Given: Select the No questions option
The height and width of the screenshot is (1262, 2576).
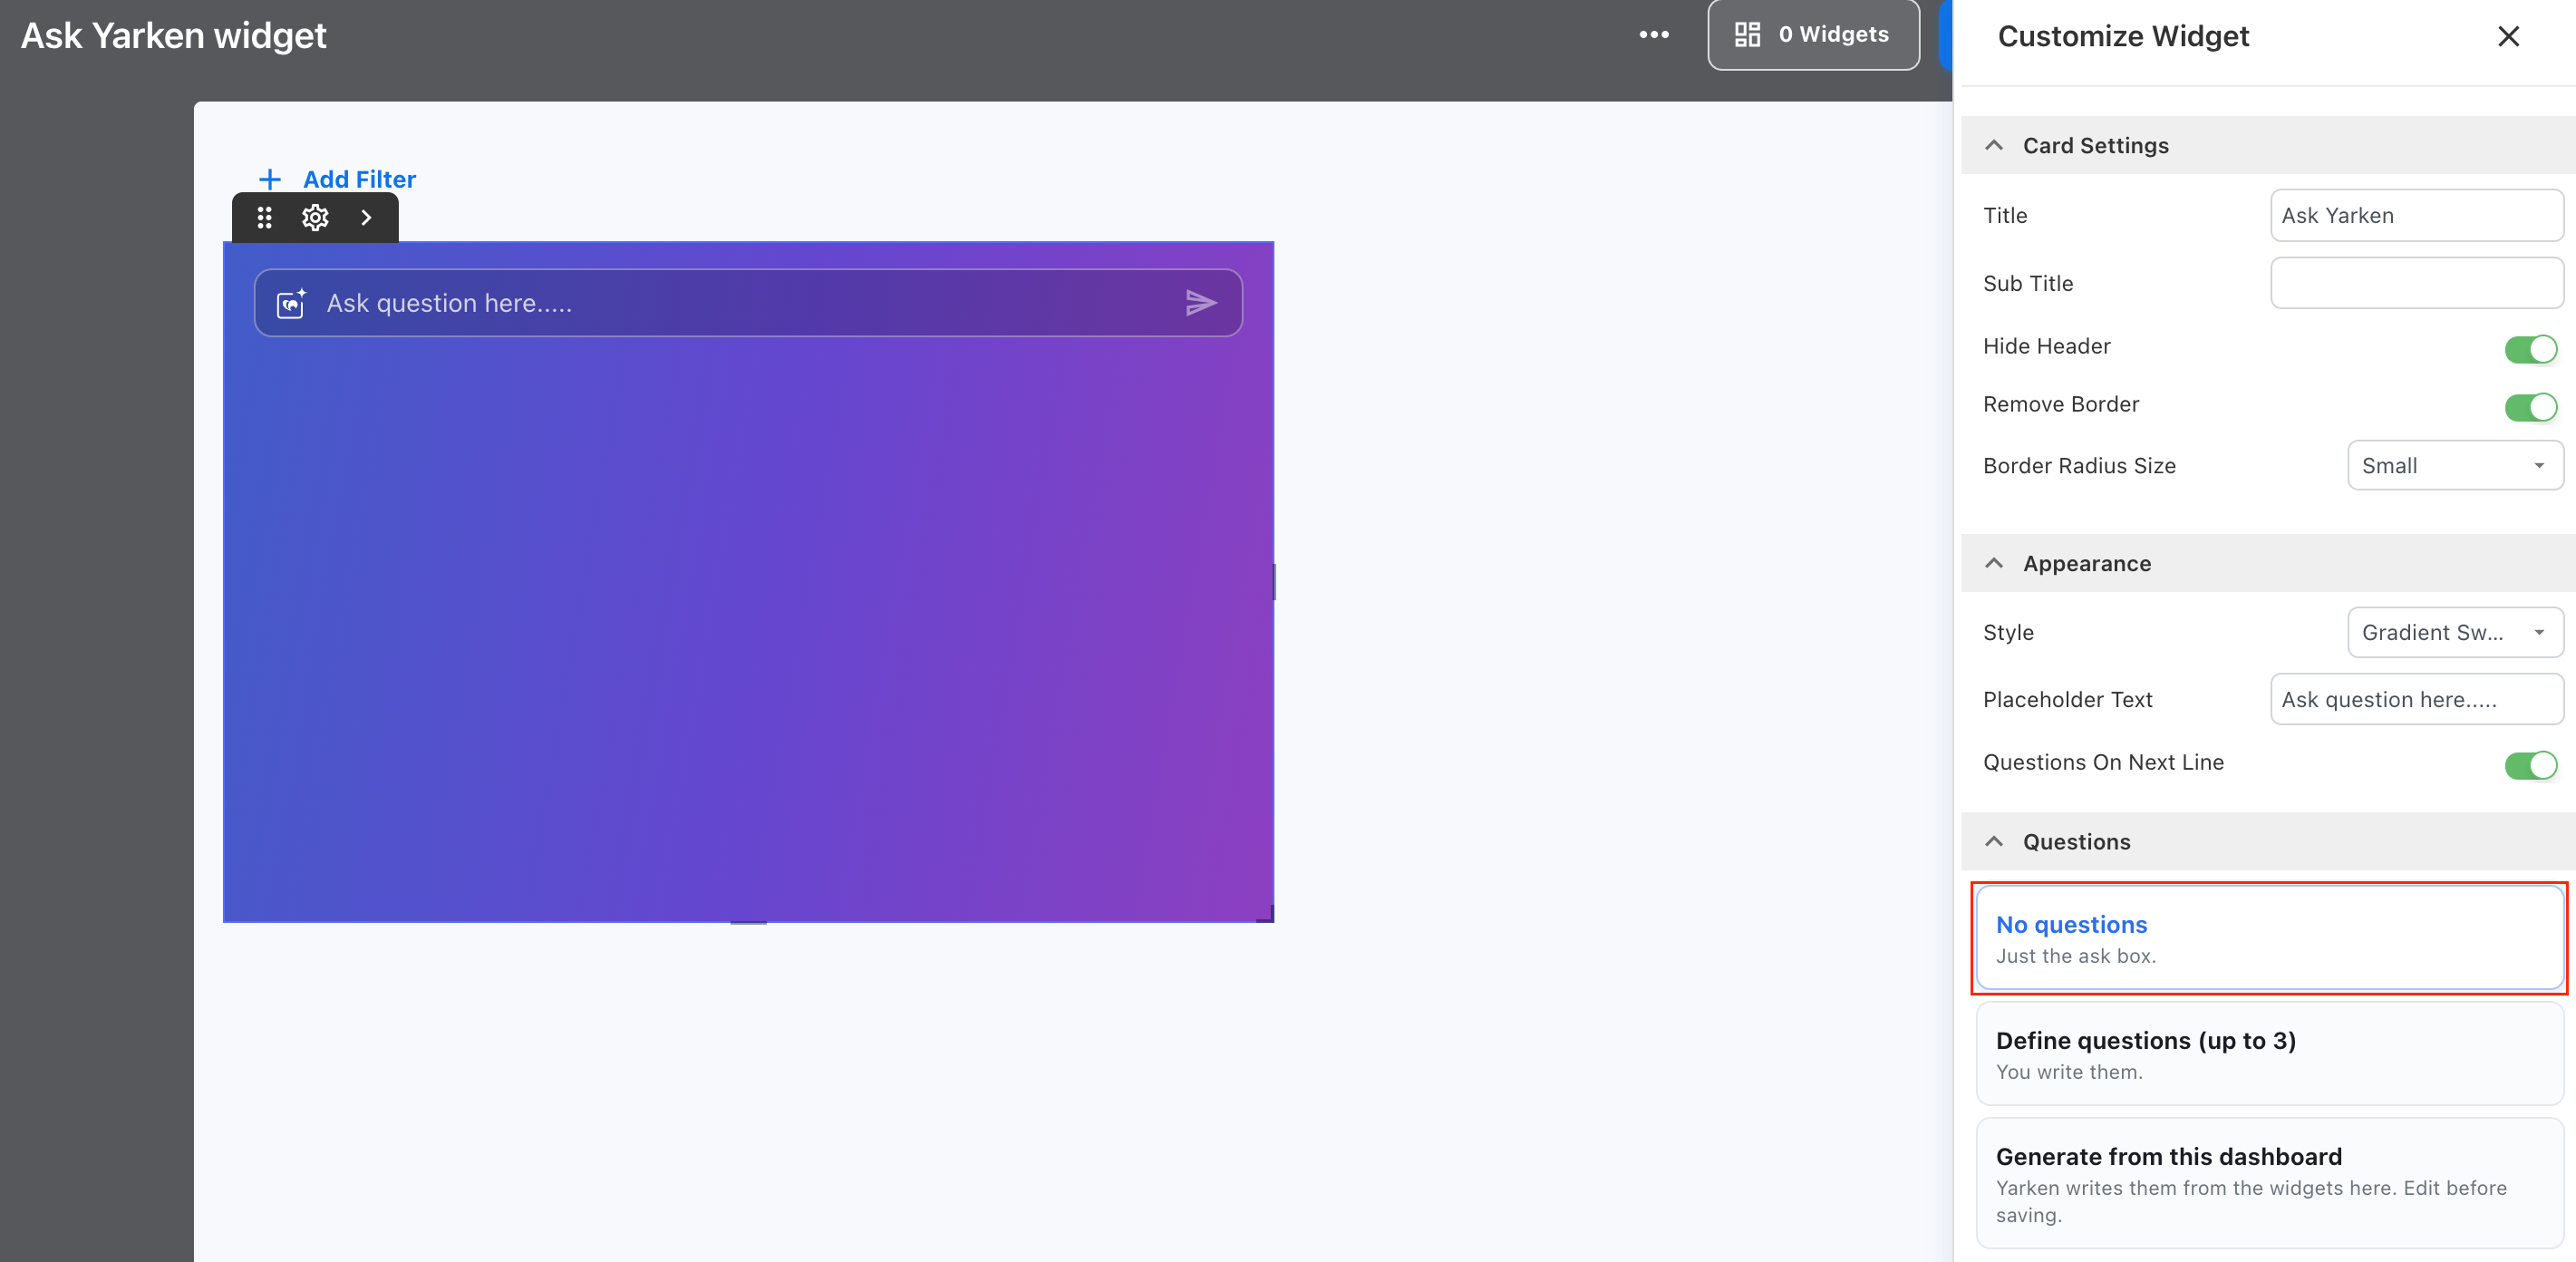Looking at the screenshot, I should [2269, 938].
